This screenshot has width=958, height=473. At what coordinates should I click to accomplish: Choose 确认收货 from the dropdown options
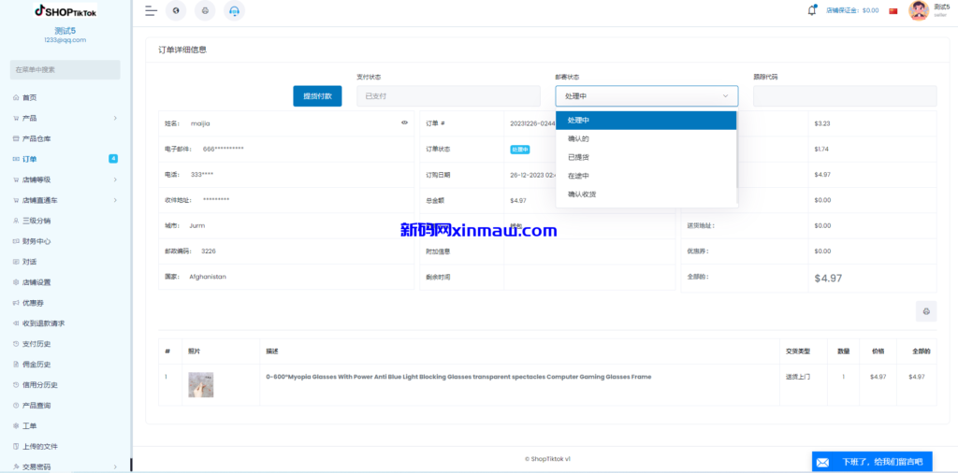pos(582,194)
